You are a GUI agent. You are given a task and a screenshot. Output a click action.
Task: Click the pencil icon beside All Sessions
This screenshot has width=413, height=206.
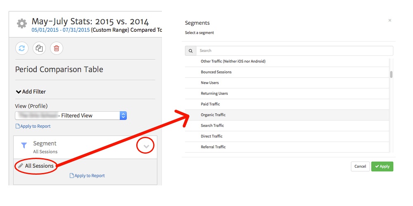(21, 166)
